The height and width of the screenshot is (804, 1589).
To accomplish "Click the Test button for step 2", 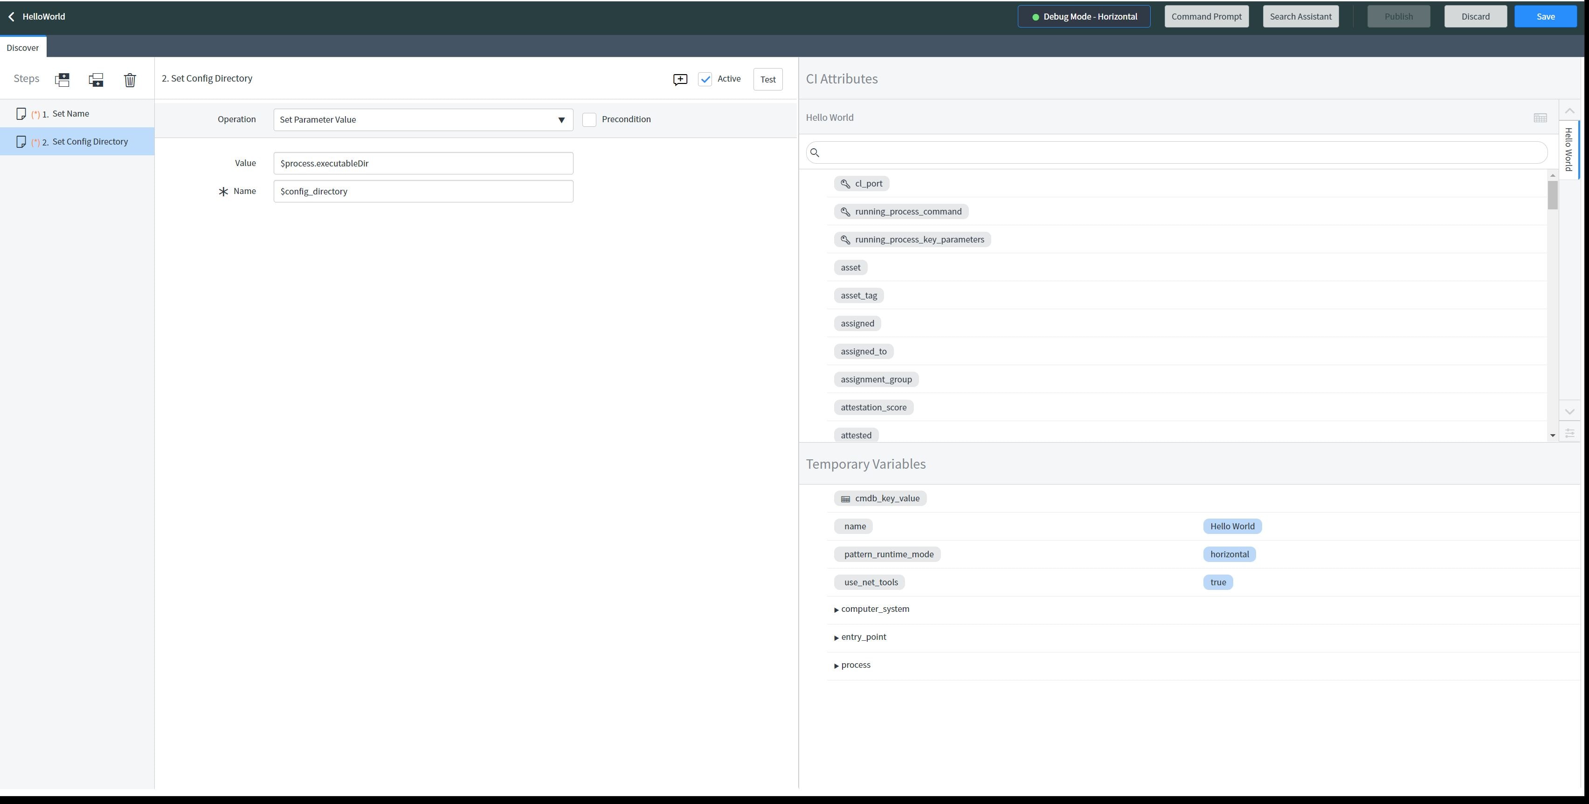I will [767, 79].
